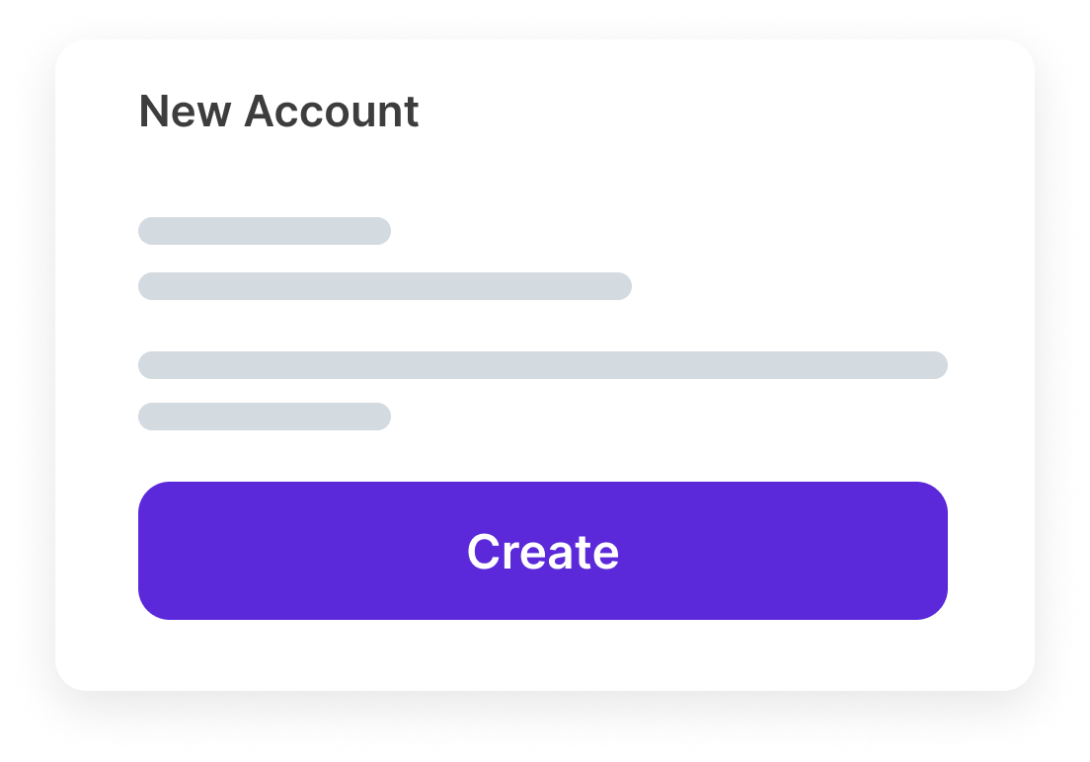Click the blank gap between the bar groups
The height and width of the screenshot is (762, 1090).
coord(543,326)
